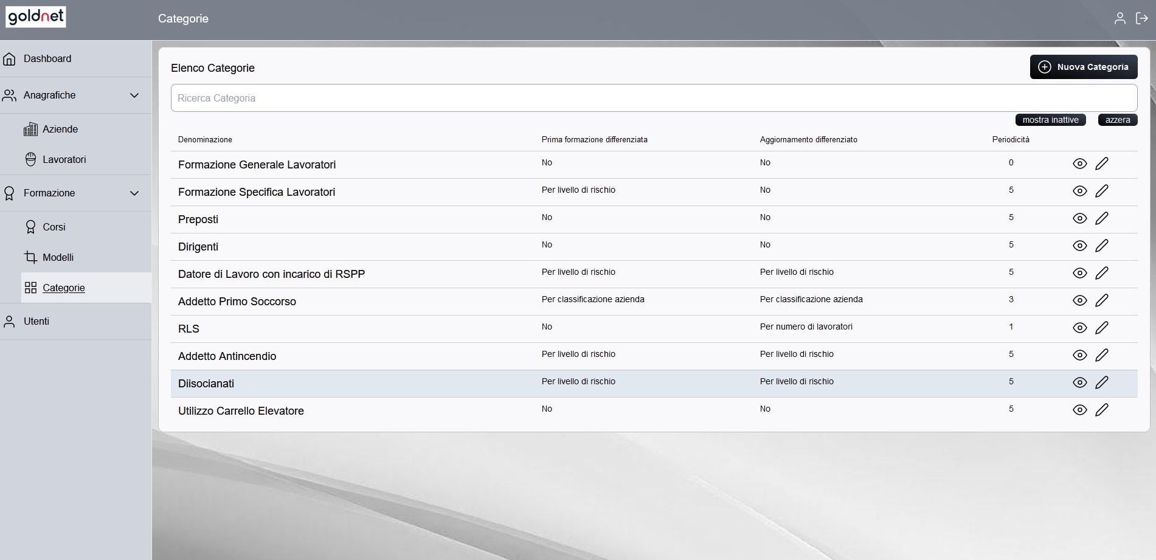Edit the Diisocianati pencil icon

click(x=1102, y=382)
